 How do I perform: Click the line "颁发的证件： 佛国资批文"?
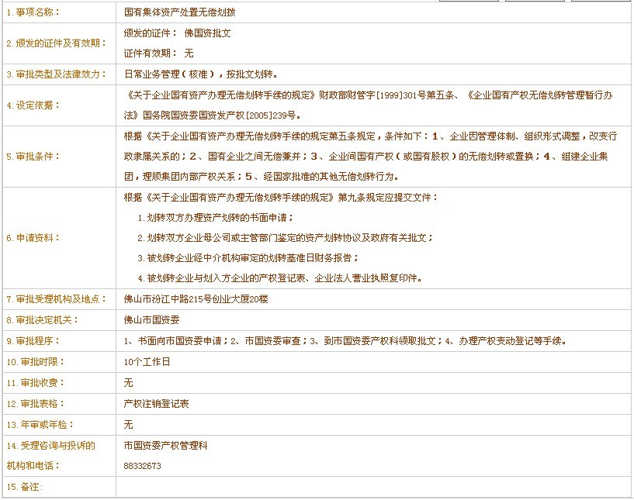(x=177, y=33)
